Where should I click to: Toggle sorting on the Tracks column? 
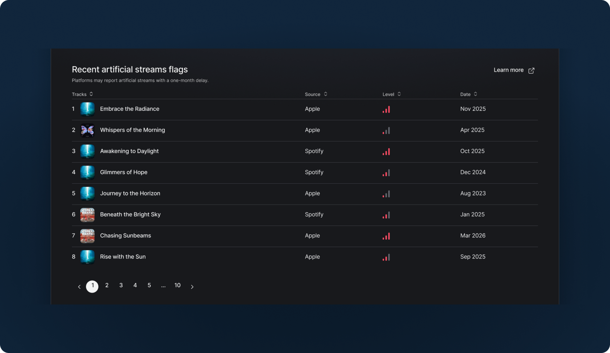(91, 94)
